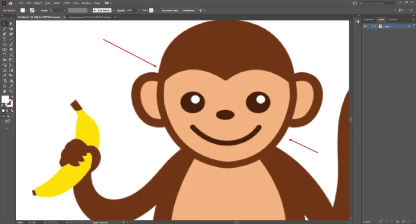The height and width of the screenshot is (224, 416).
Task: Select the Rectangle tool
Action: 4,44
